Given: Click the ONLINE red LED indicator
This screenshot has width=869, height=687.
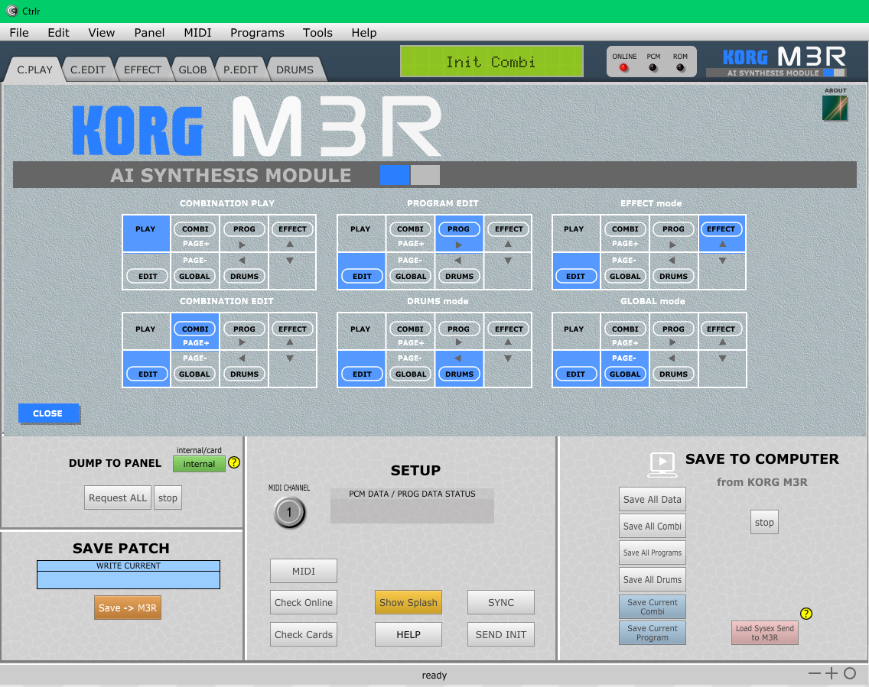Looking at the screenshot, I should point(623,67).
